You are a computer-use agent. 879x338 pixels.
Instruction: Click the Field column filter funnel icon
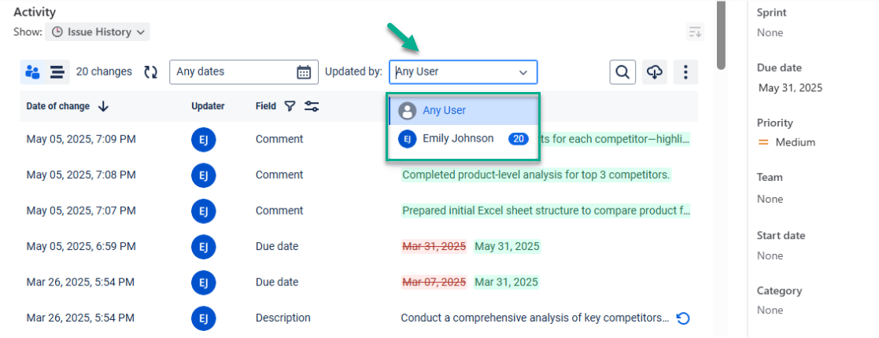[290, 106]
